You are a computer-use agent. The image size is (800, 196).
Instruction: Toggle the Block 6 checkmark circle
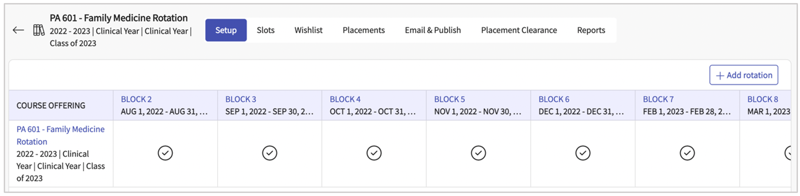[583, 153]
